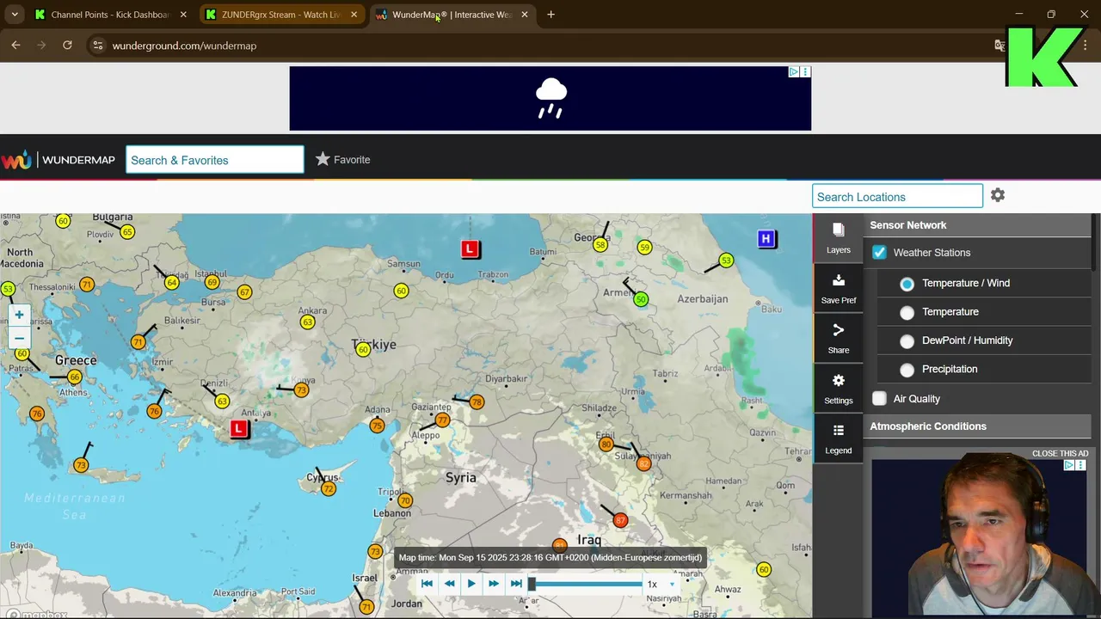
Task: Select the 87 station marker in Iraq
Action: (x=620, y=520)
